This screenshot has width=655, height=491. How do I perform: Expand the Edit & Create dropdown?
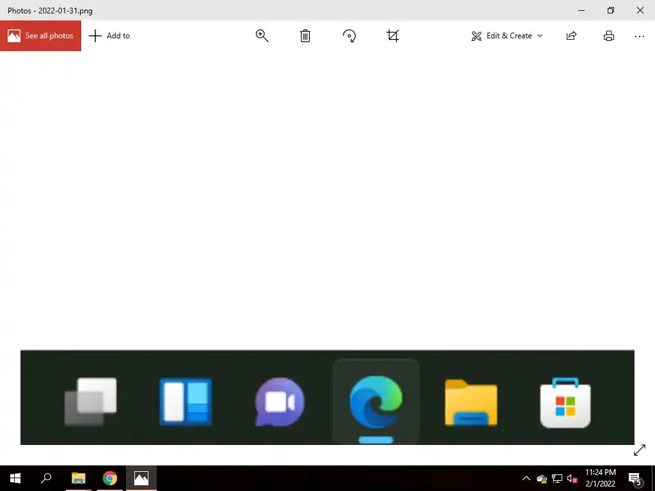[x=507, y=36]
